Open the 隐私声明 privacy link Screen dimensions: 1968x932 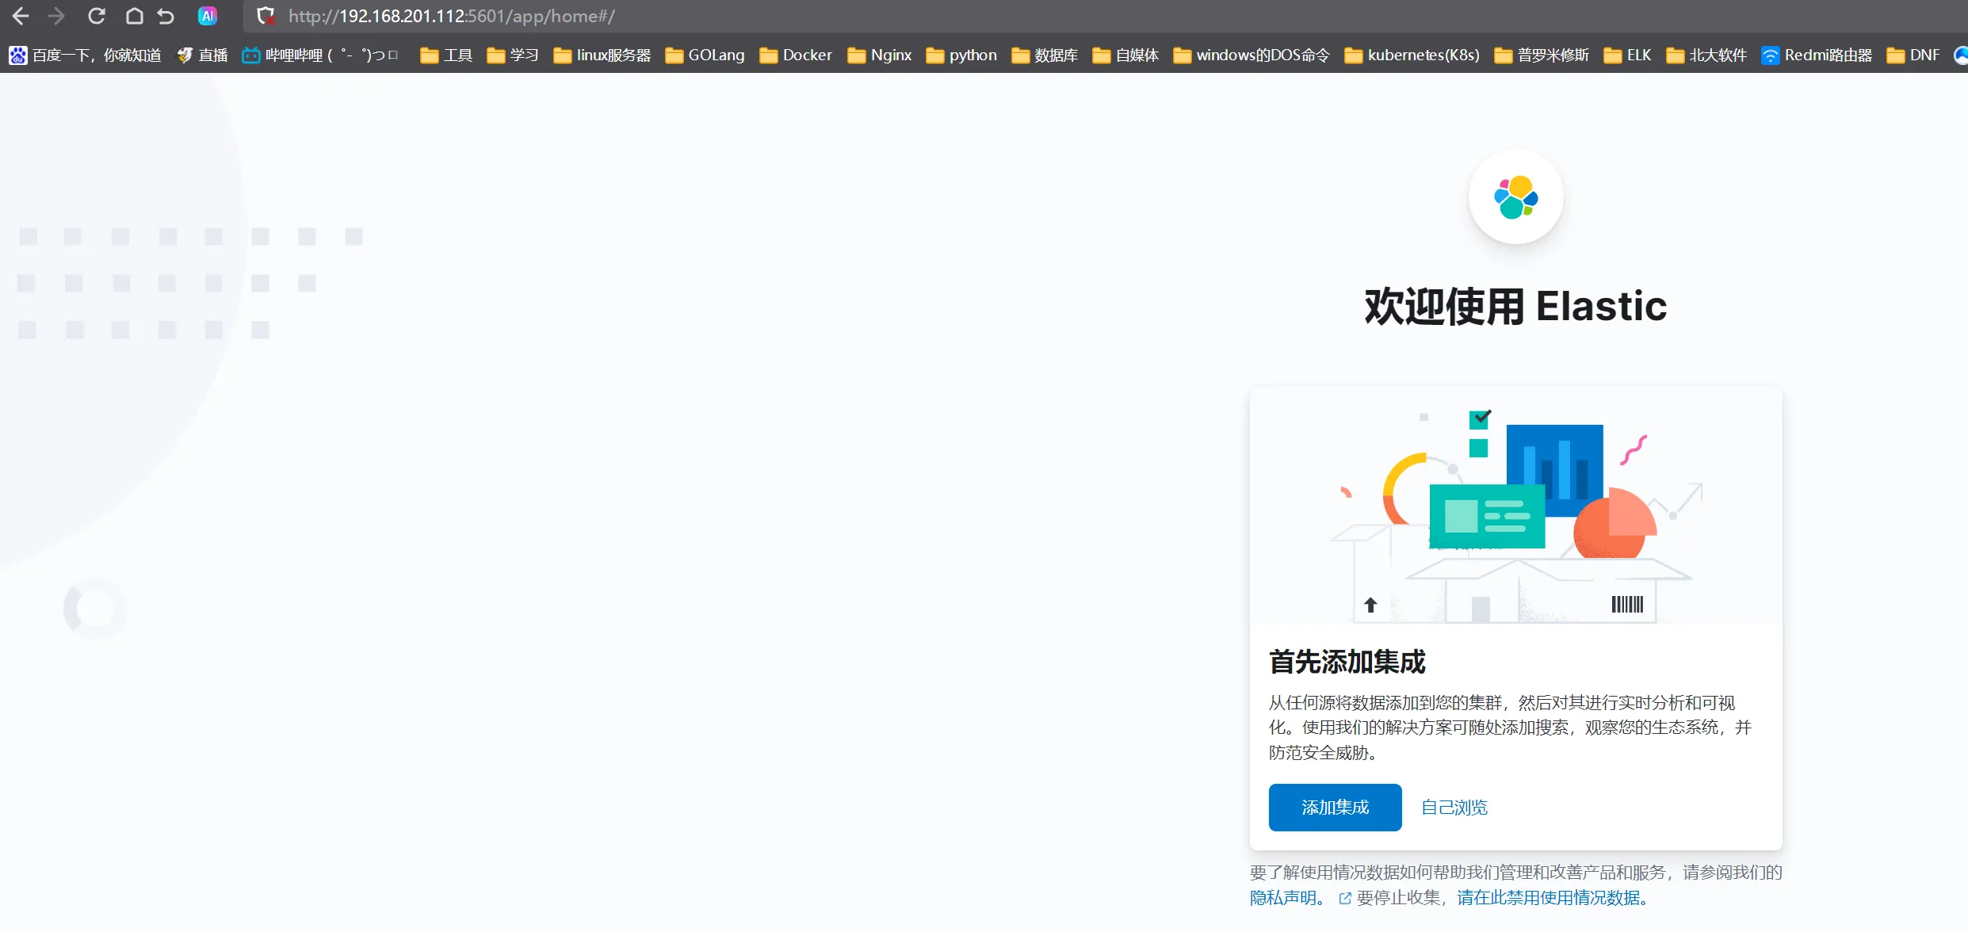(1282, 897)
